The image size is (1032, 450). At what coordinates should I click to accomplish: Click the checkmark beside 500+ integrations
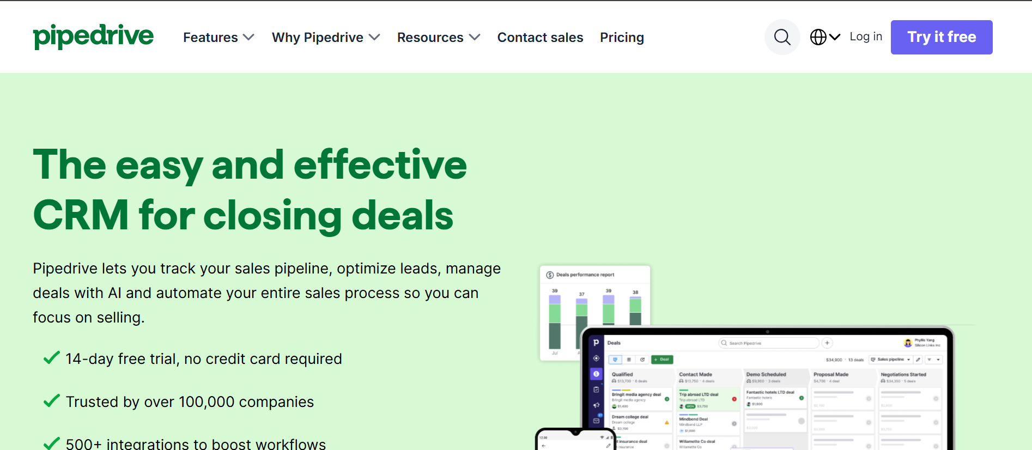click(52, 443)
